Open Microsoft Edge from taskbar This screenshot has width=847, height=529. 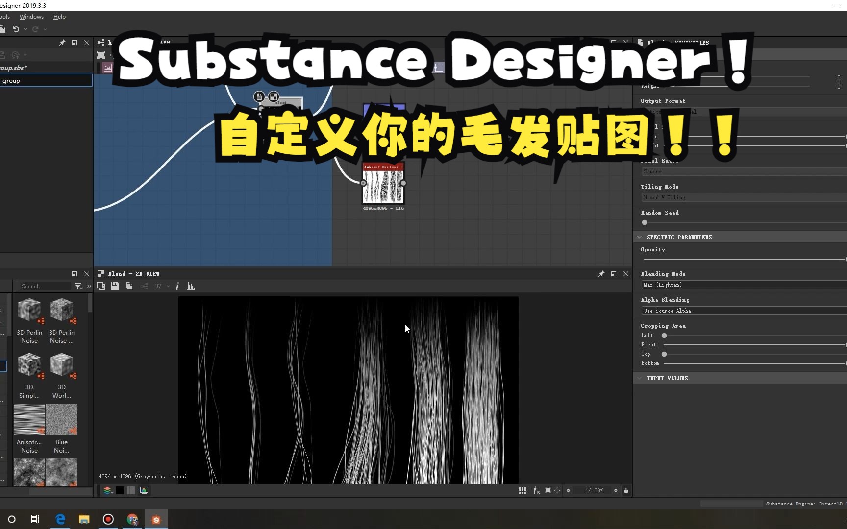(60, 519)
